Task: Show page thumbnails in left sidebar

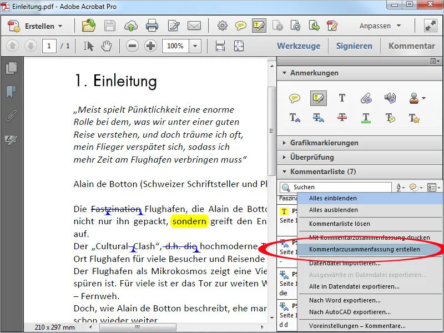Action: tap(11, 68)
